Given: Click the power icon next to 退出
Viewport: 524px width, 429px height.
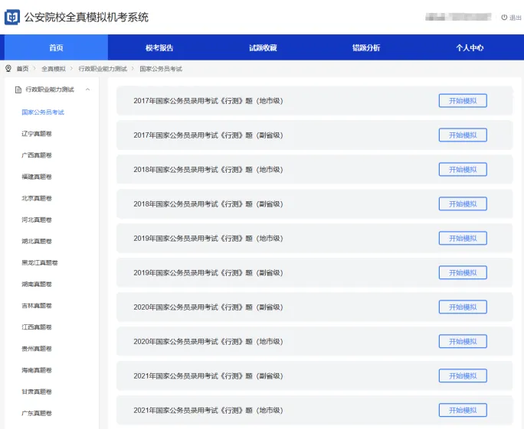Looking at the screenshot, I should [x=504, y=17].
